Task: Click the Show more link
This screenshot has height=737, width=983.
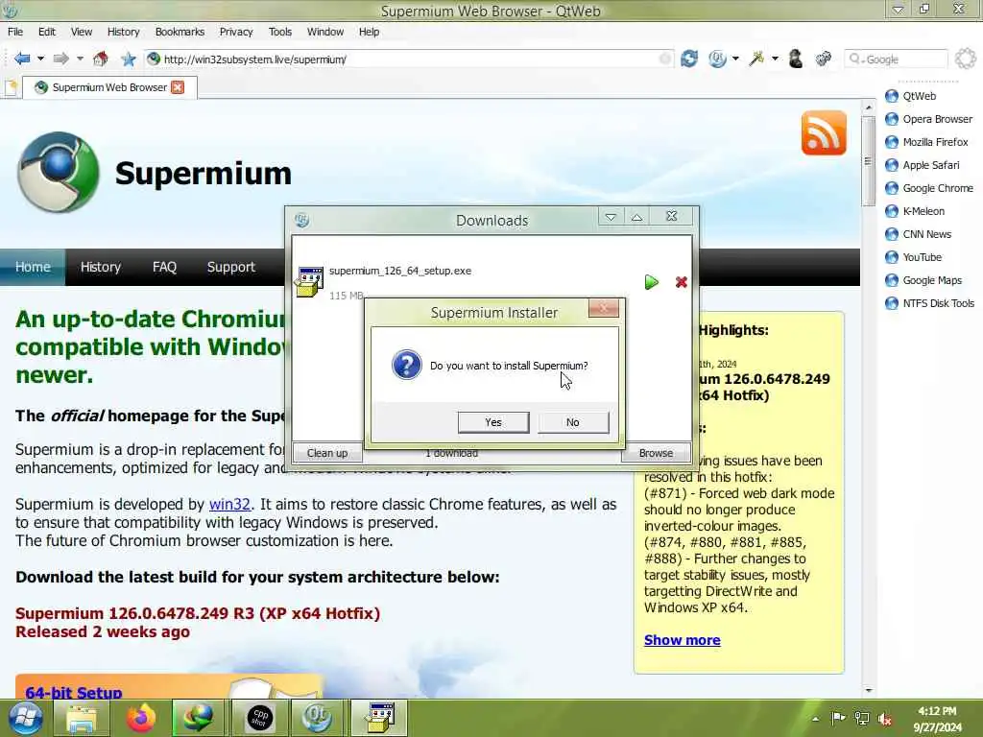Action: click(x=683, y=640)
